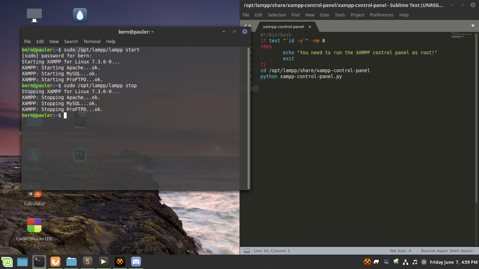Launch Firefox from the taskbar
This screenshot has height=269, width=479.
tap(55, 262)
